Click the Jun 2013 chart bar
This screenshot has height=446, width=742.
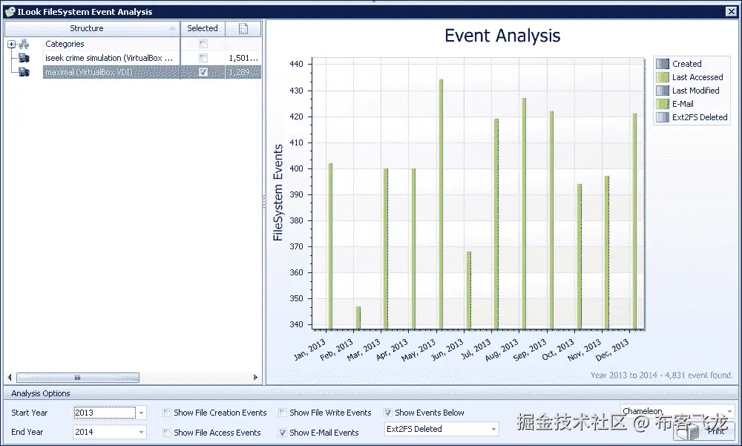468,290
